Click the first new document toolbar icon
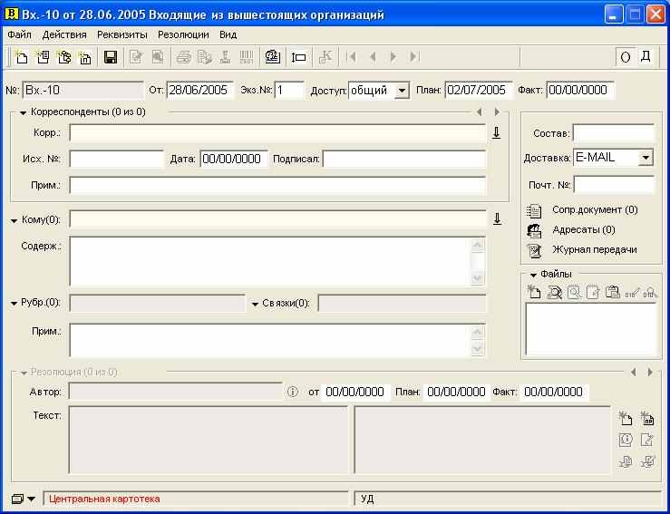Viewport: 670px width, 514px height. [x=22, y=57]
